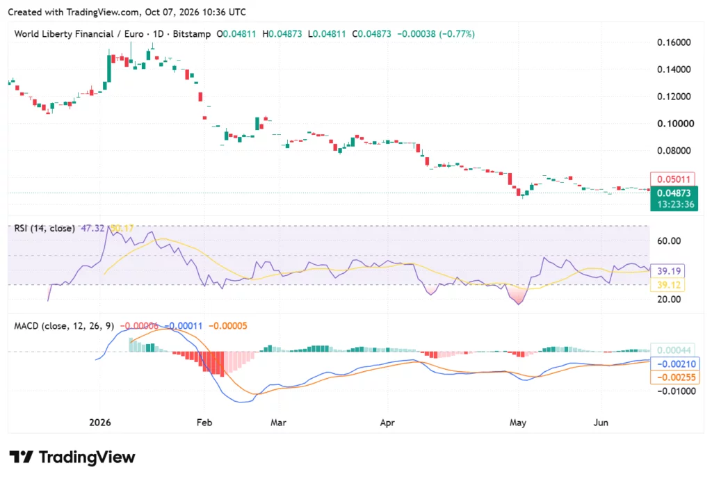Click the close price value C0.04873

pyautogui.click(x=371, y=34)
